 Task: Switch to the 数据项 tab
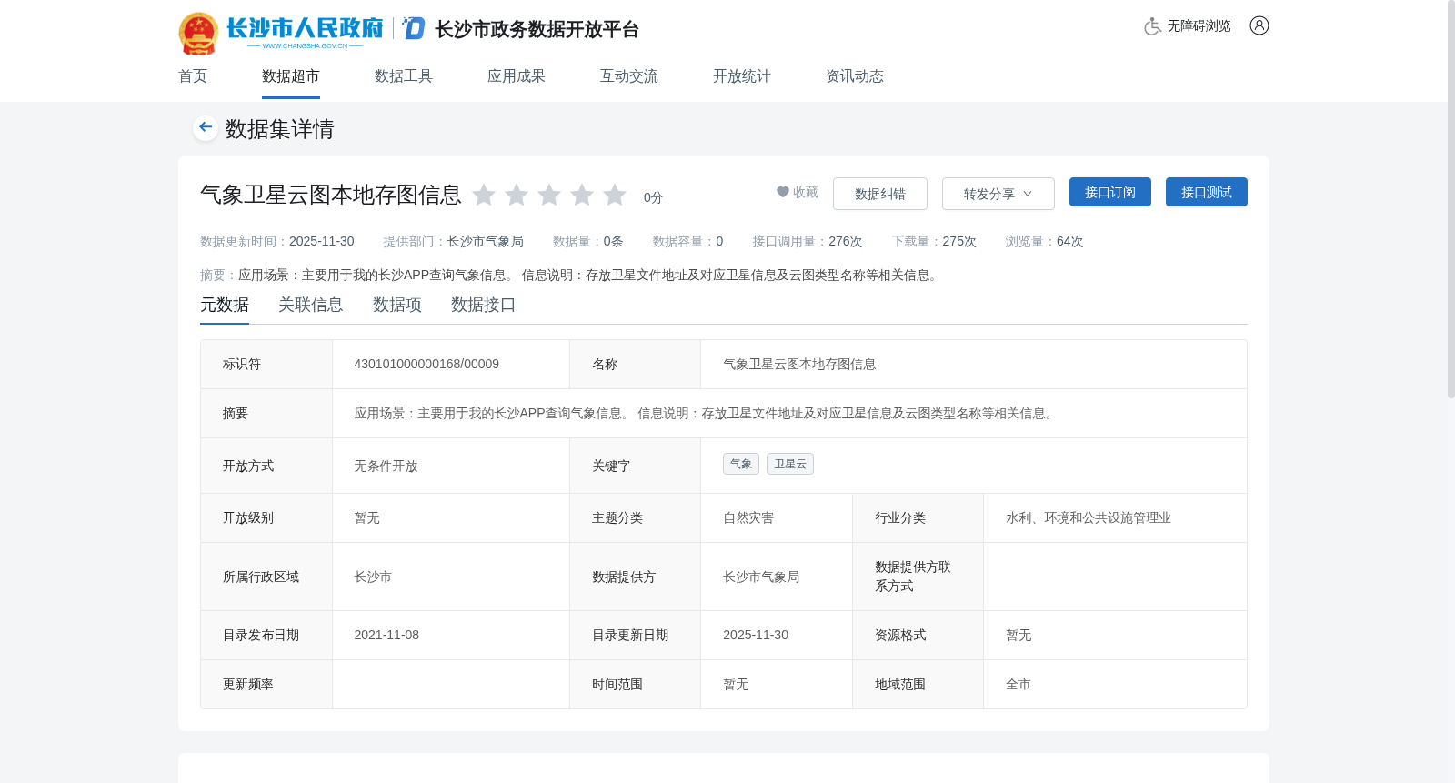pyautogui.click(x=397, y=305)
